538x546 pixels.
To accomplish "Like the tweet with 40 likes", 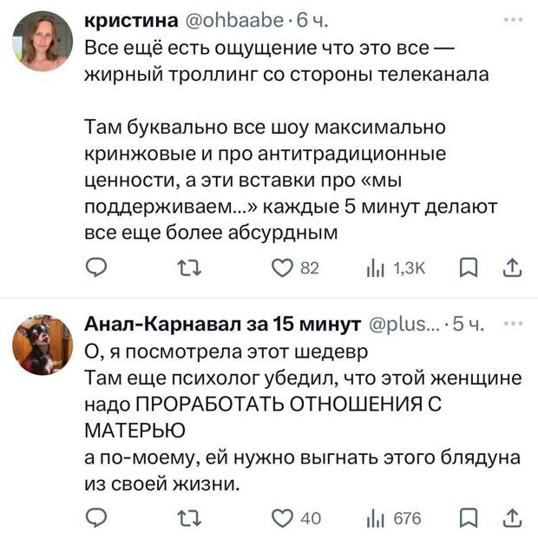I will click(280, 519).
